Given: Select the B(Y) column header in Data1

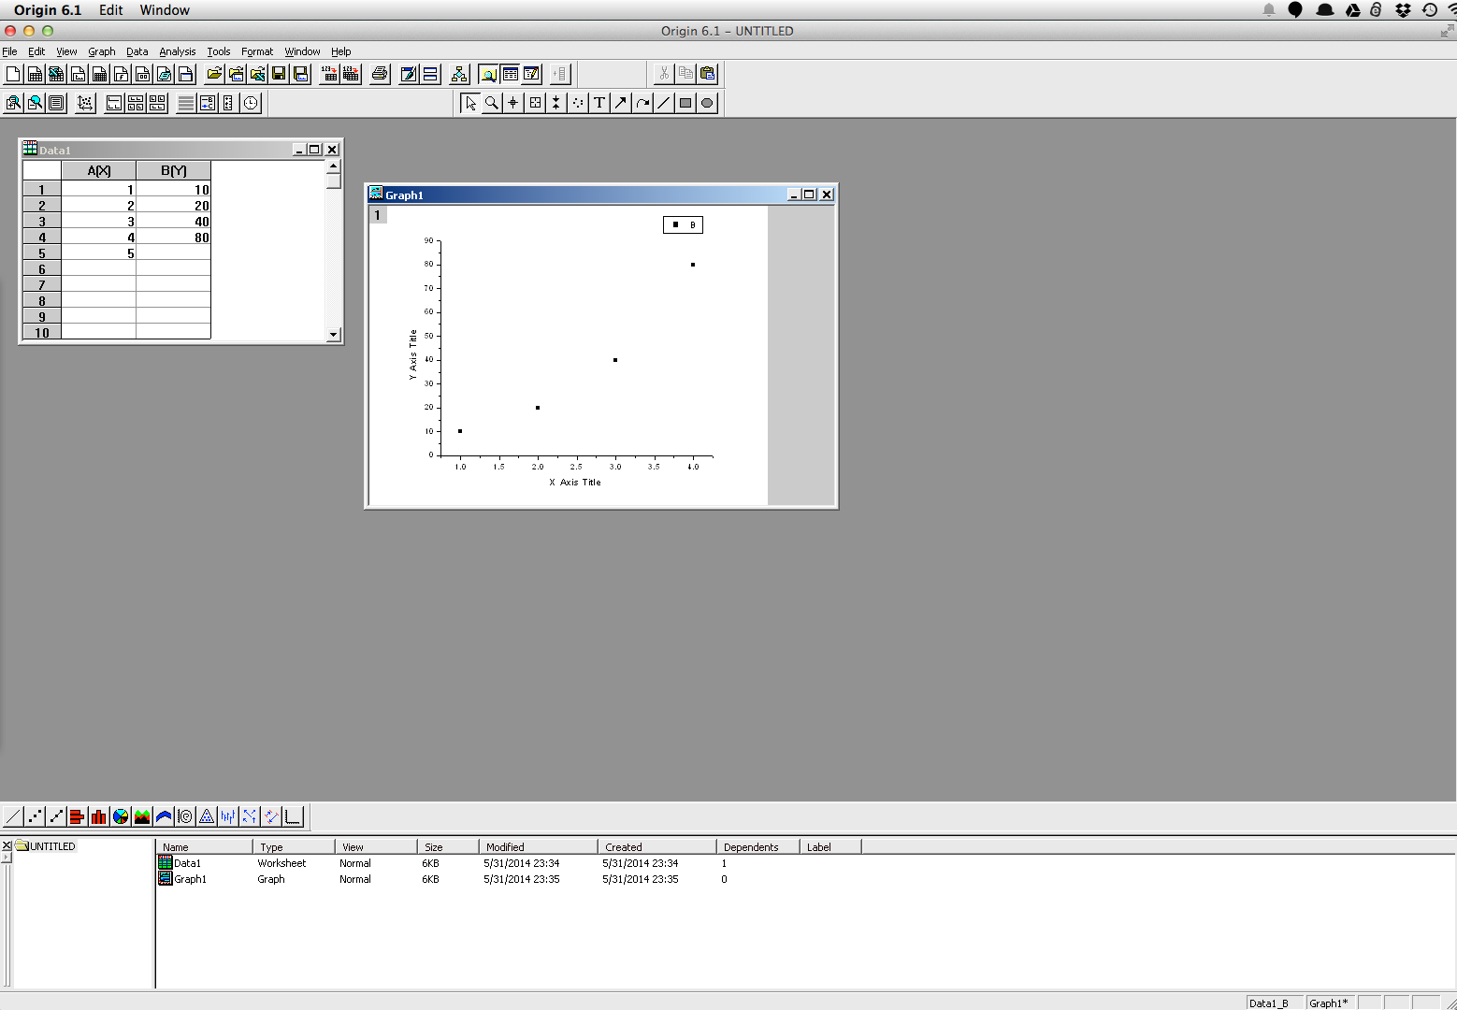Looking at the screenshot, I should (x=173, y=170).
